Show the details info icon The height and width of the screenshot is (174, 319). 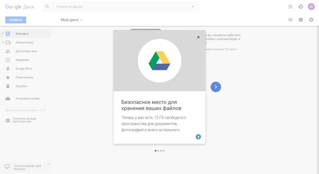(301, 20)
